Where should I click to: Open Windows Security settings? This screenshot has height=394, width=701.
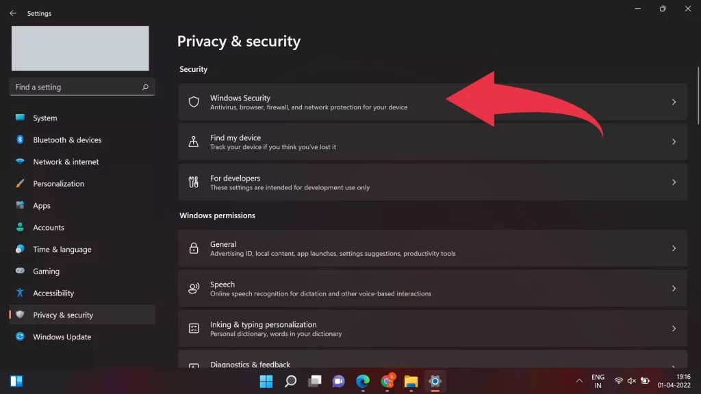(433, 102)
